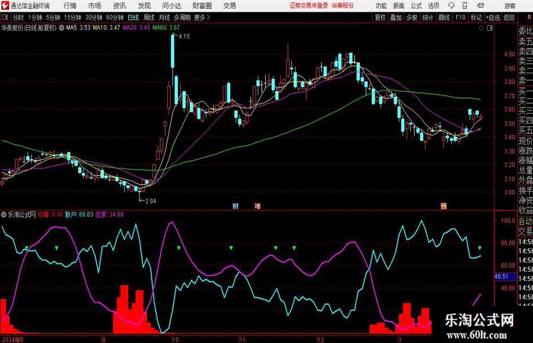This screenshot has height=343, width=533.
Task: Switch to the 1分钟 period tab
Action: [x=34, y=17]
